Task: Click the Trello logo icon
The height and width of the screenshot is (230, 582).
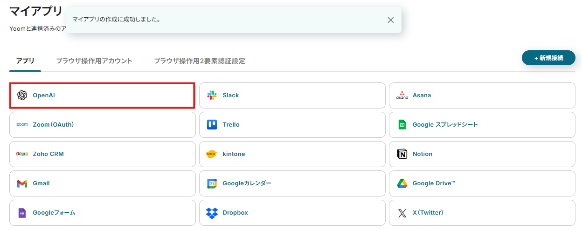Action: point(212,124)
